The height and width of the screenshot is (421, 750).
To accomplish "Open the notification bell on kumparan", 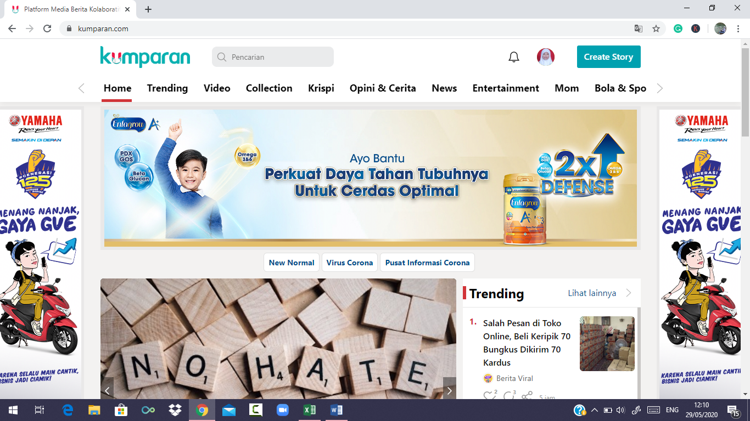I will (x=514, y=57).
